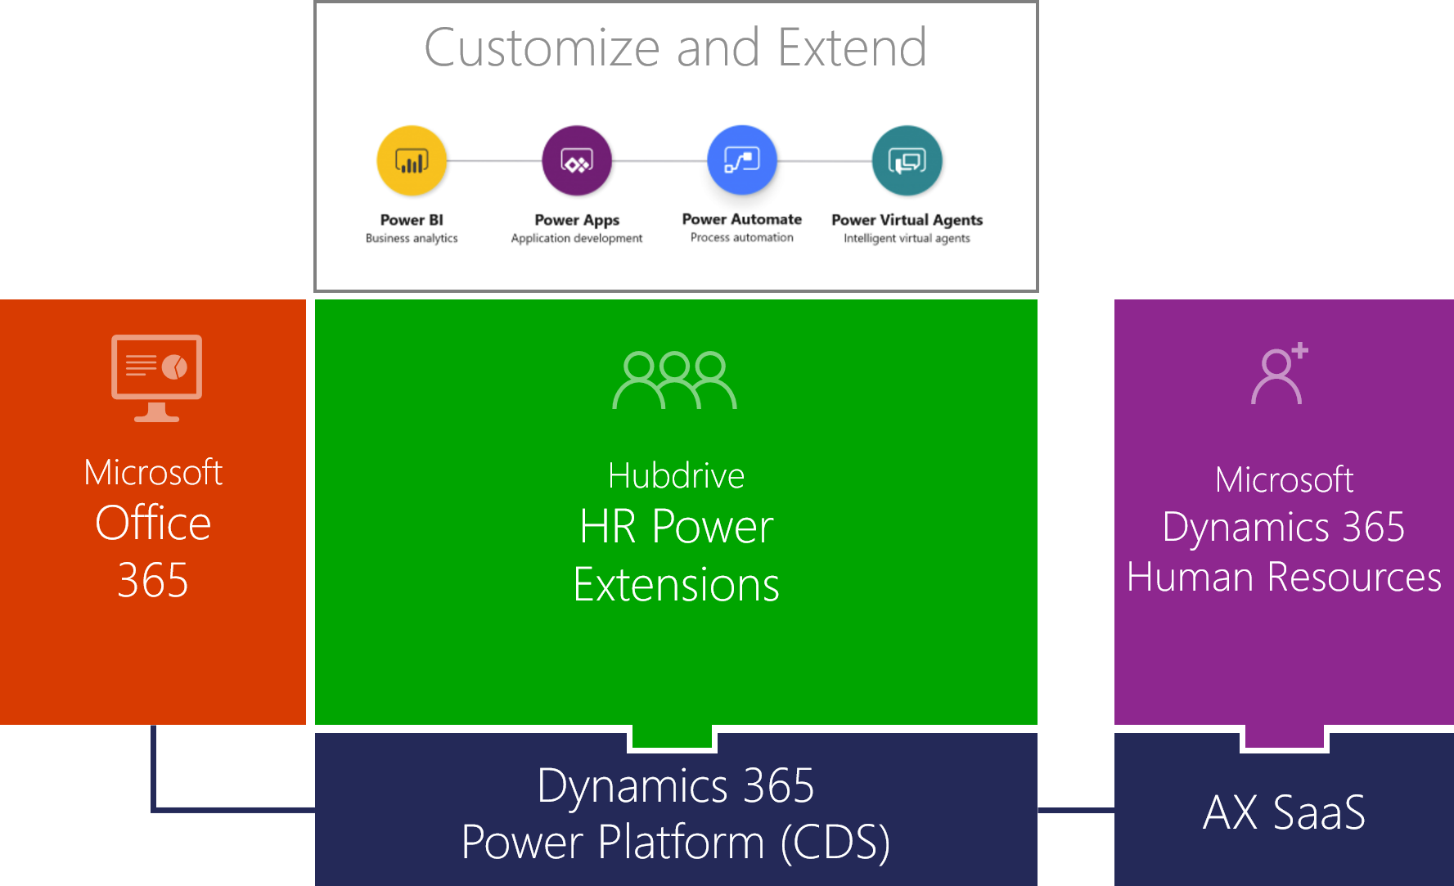The height and width of the screenshot is (886, 1454).
Task: Click the presentation monitor icon in Office 365 tile
Action: pyautogui.click(x=156, y=378)
